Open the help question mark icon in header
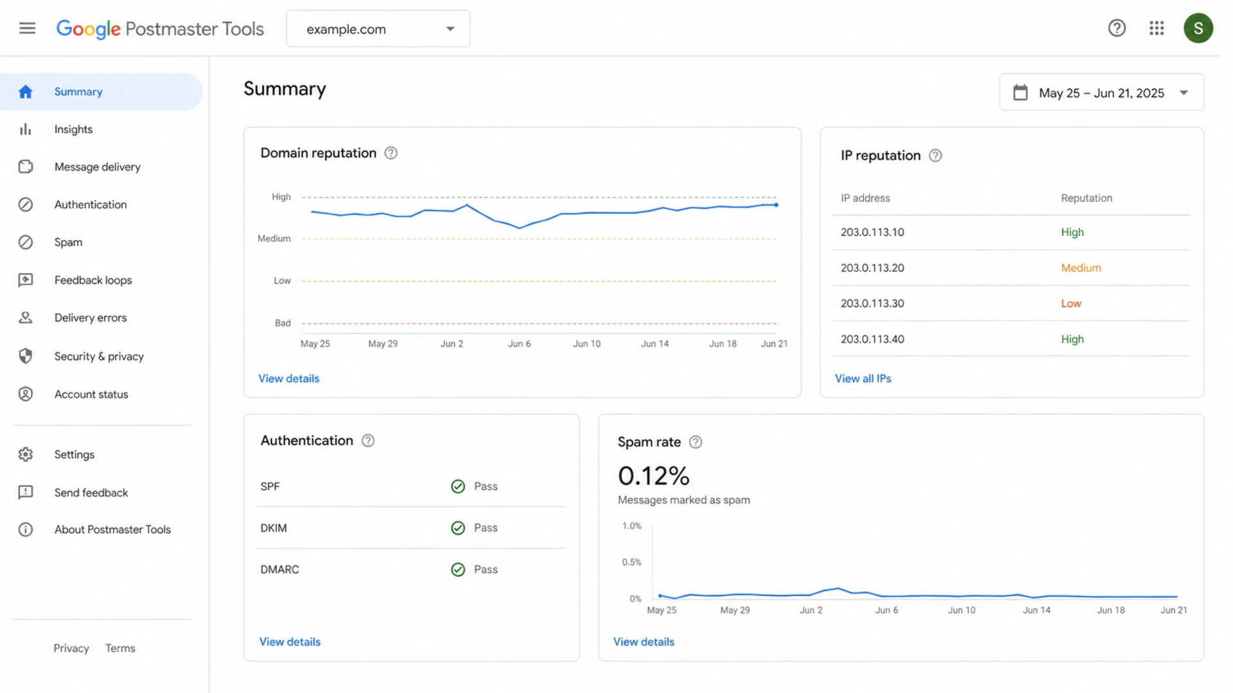Image resolution: width=1233 pixels, height=693 pixels. click(x=1117, y=28)
